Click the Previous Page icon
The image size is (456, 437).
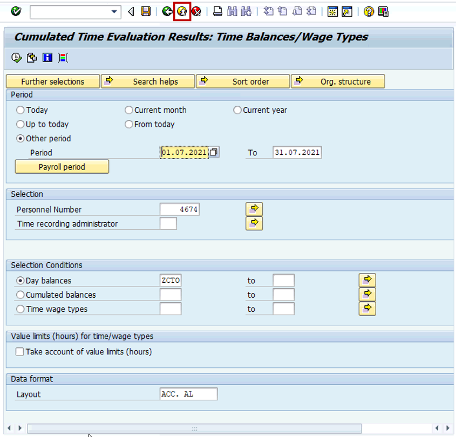click(282, 11)
